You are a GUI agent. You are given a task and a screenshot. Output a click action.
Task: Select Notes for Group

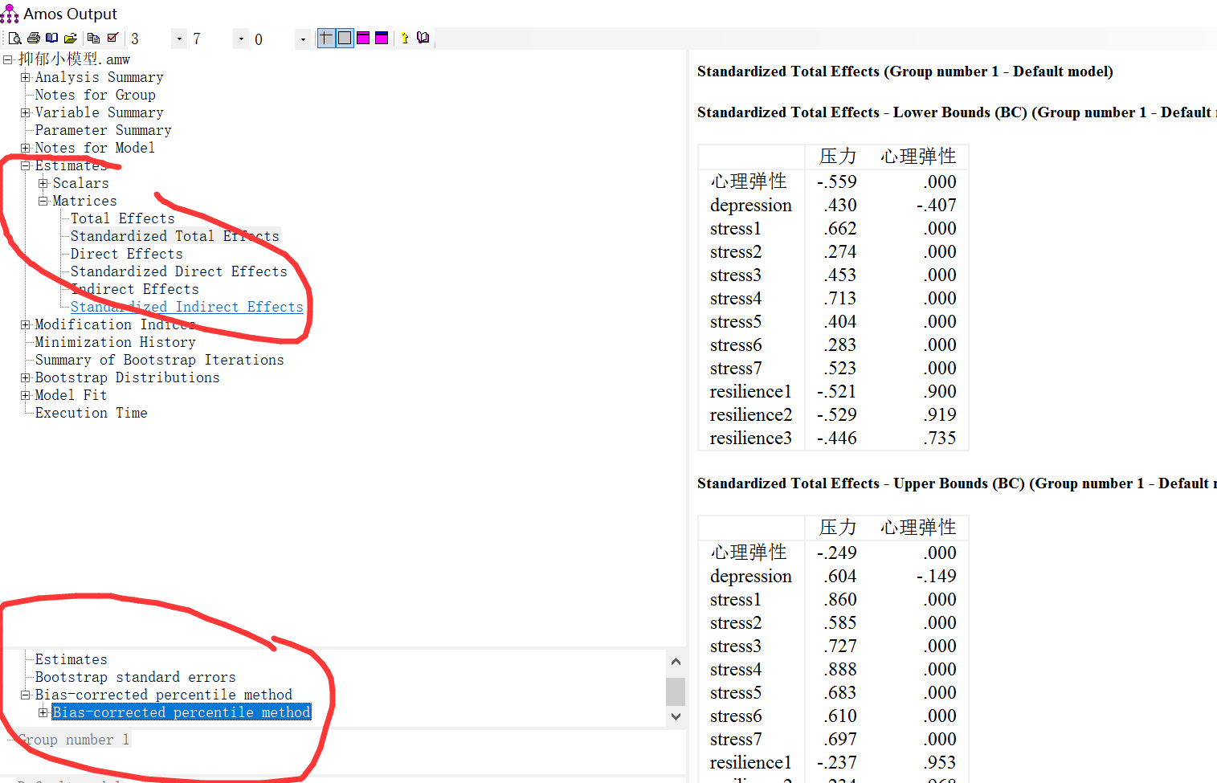click(96, 95)
